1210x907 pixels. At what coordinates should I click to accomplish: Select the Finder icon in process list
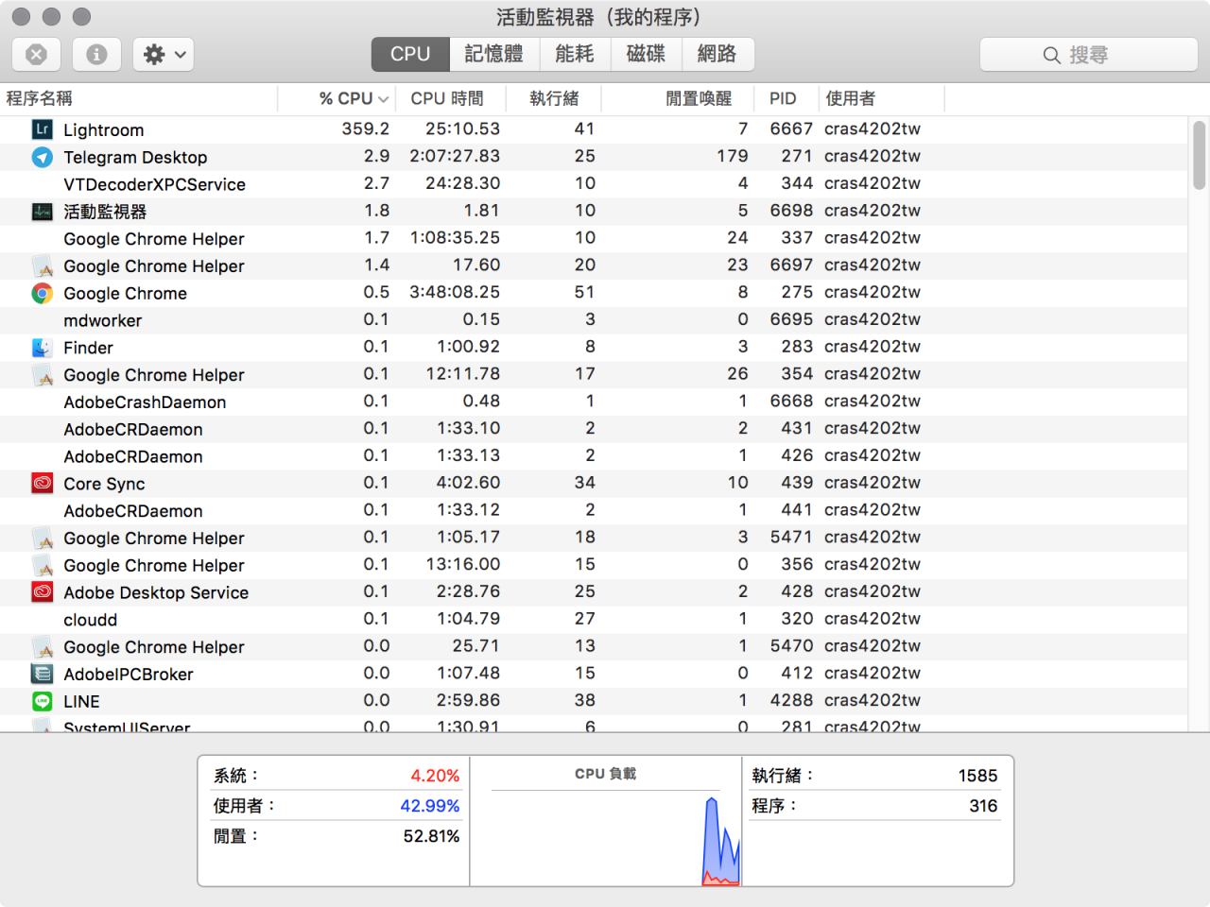click(42, 348)
